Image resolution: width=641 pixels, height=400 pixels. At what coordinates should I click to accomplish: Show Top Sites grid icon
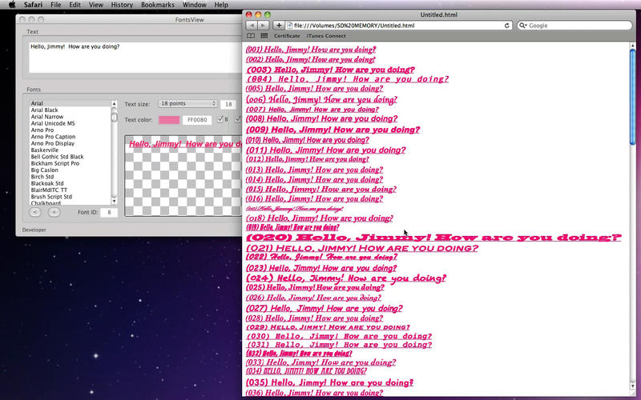coord(264,36)
